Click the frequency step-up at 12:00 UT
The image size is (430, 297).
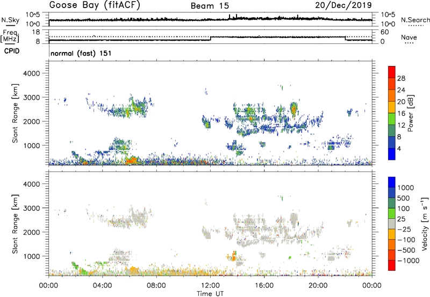point(210,39)
